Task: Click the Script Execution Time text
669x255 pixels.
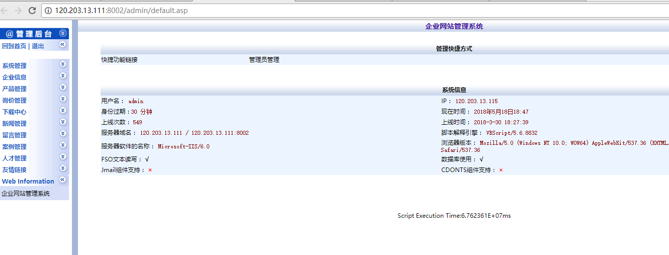Action: (x=454, y=216)
